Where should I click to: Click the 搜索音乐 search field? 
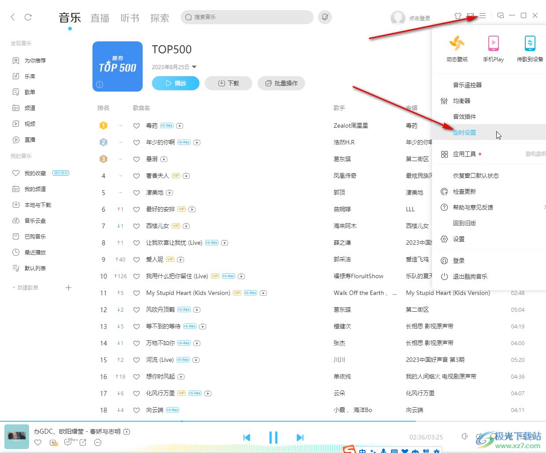[x=247, y=17]
